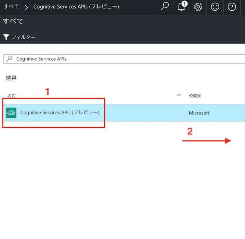Open the settings gear icon

pos(198,7)
